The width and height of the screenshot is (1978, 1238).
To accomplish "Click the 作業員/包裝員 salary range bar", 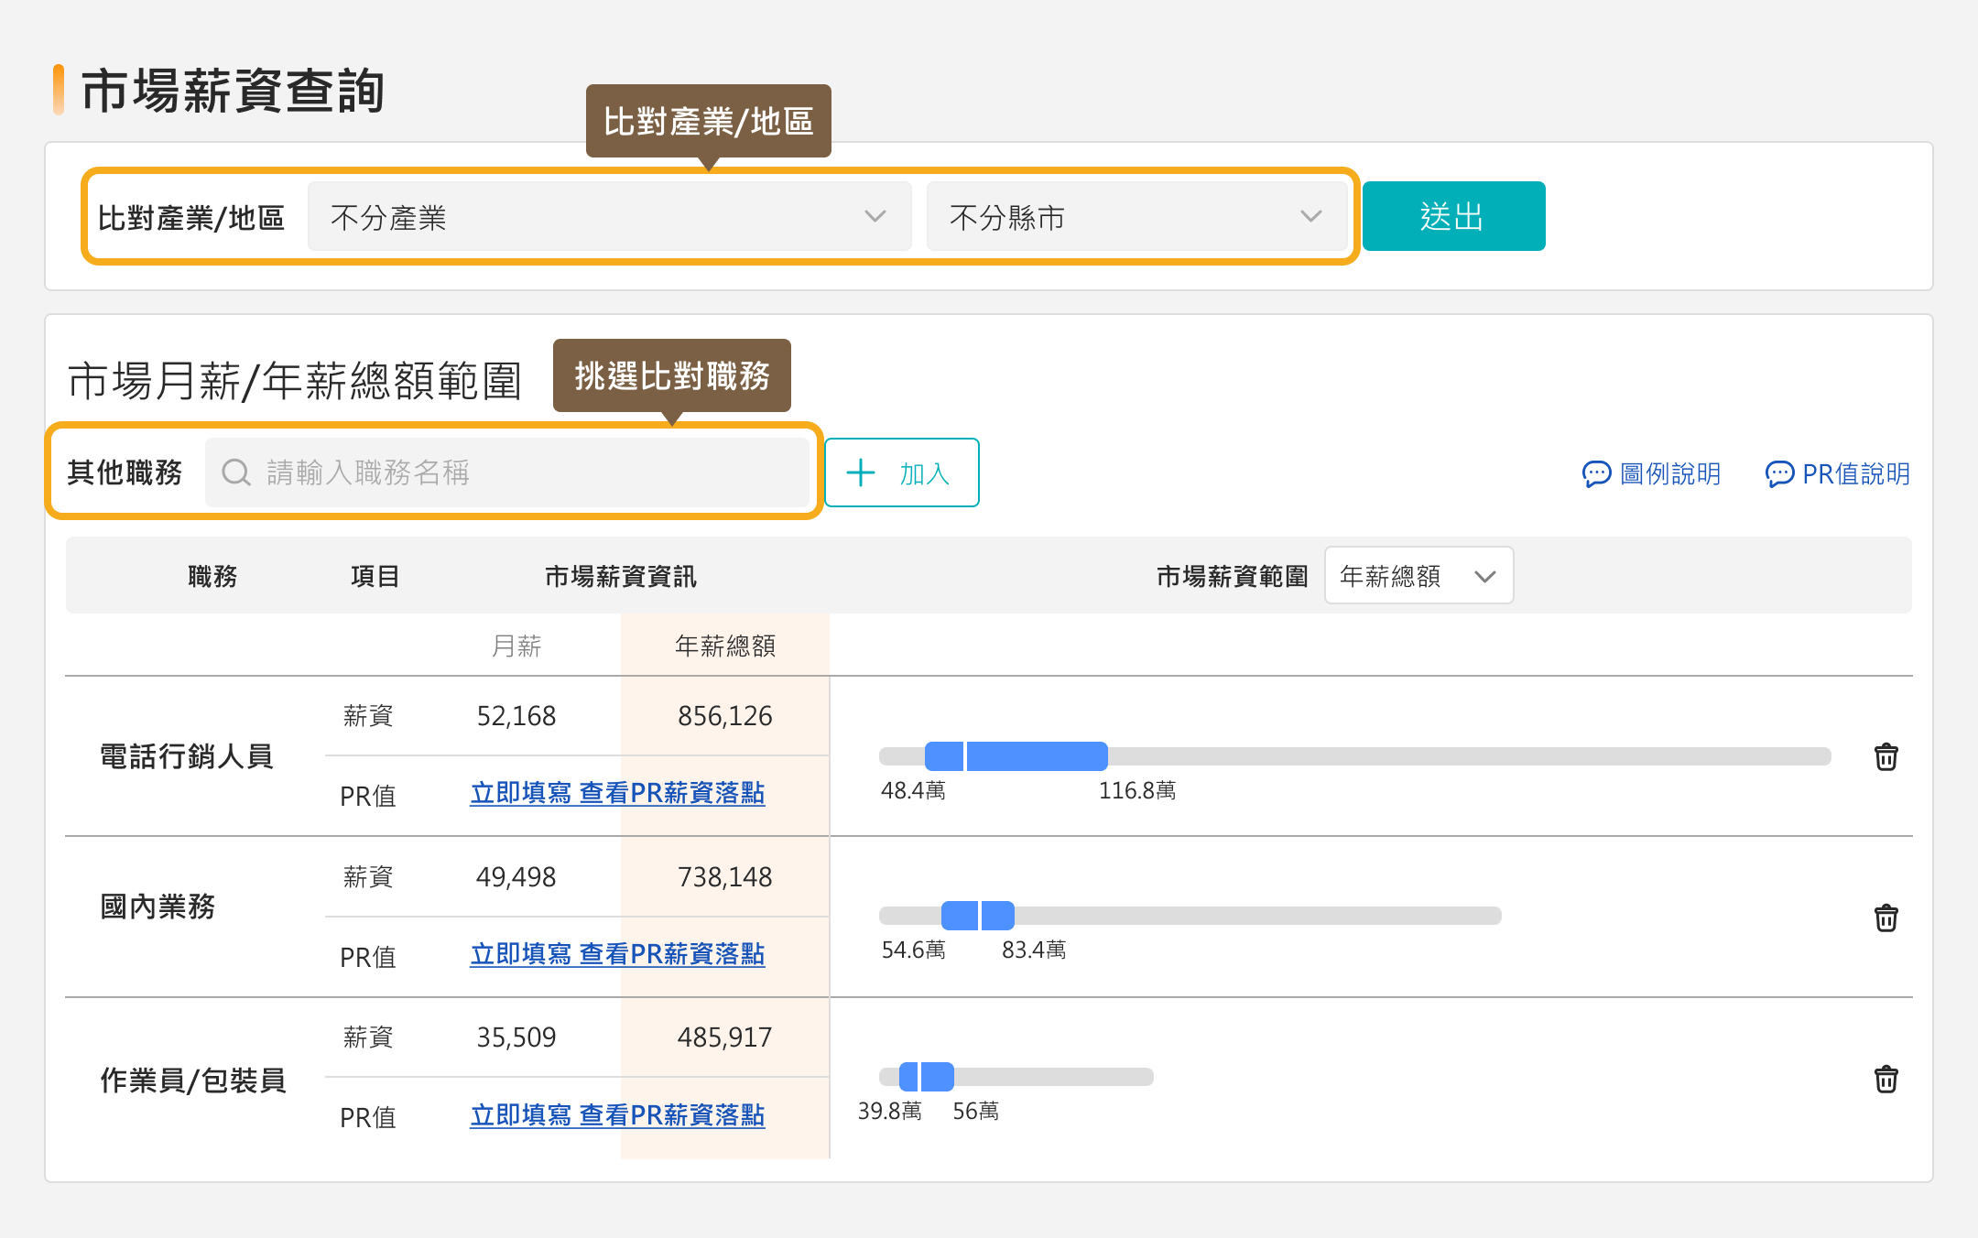I will point(1016,1077).
